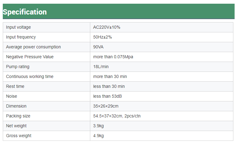Click the more than 30 min value
238x143 pixels.
[110, 76]
